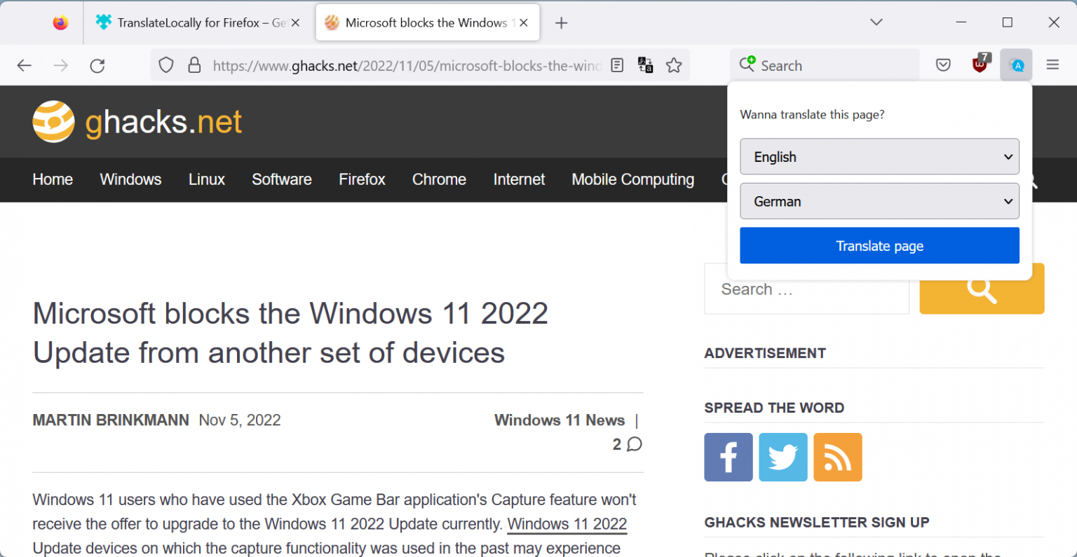Click the translate page icon in address bar

pyautogui.click(x=645, y=65)
